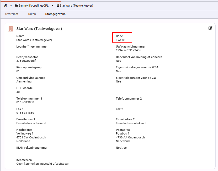
Task: Click the Notities label
Action: pos(121,148)
